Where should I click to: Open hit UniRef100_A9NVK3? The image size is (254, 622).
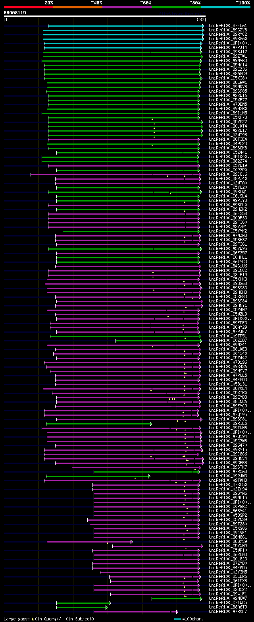(227, 61)
